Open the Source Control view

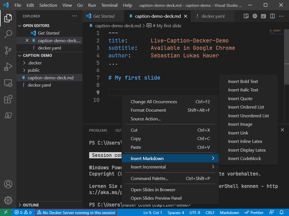pyautogui.click(x=8, y=51)
